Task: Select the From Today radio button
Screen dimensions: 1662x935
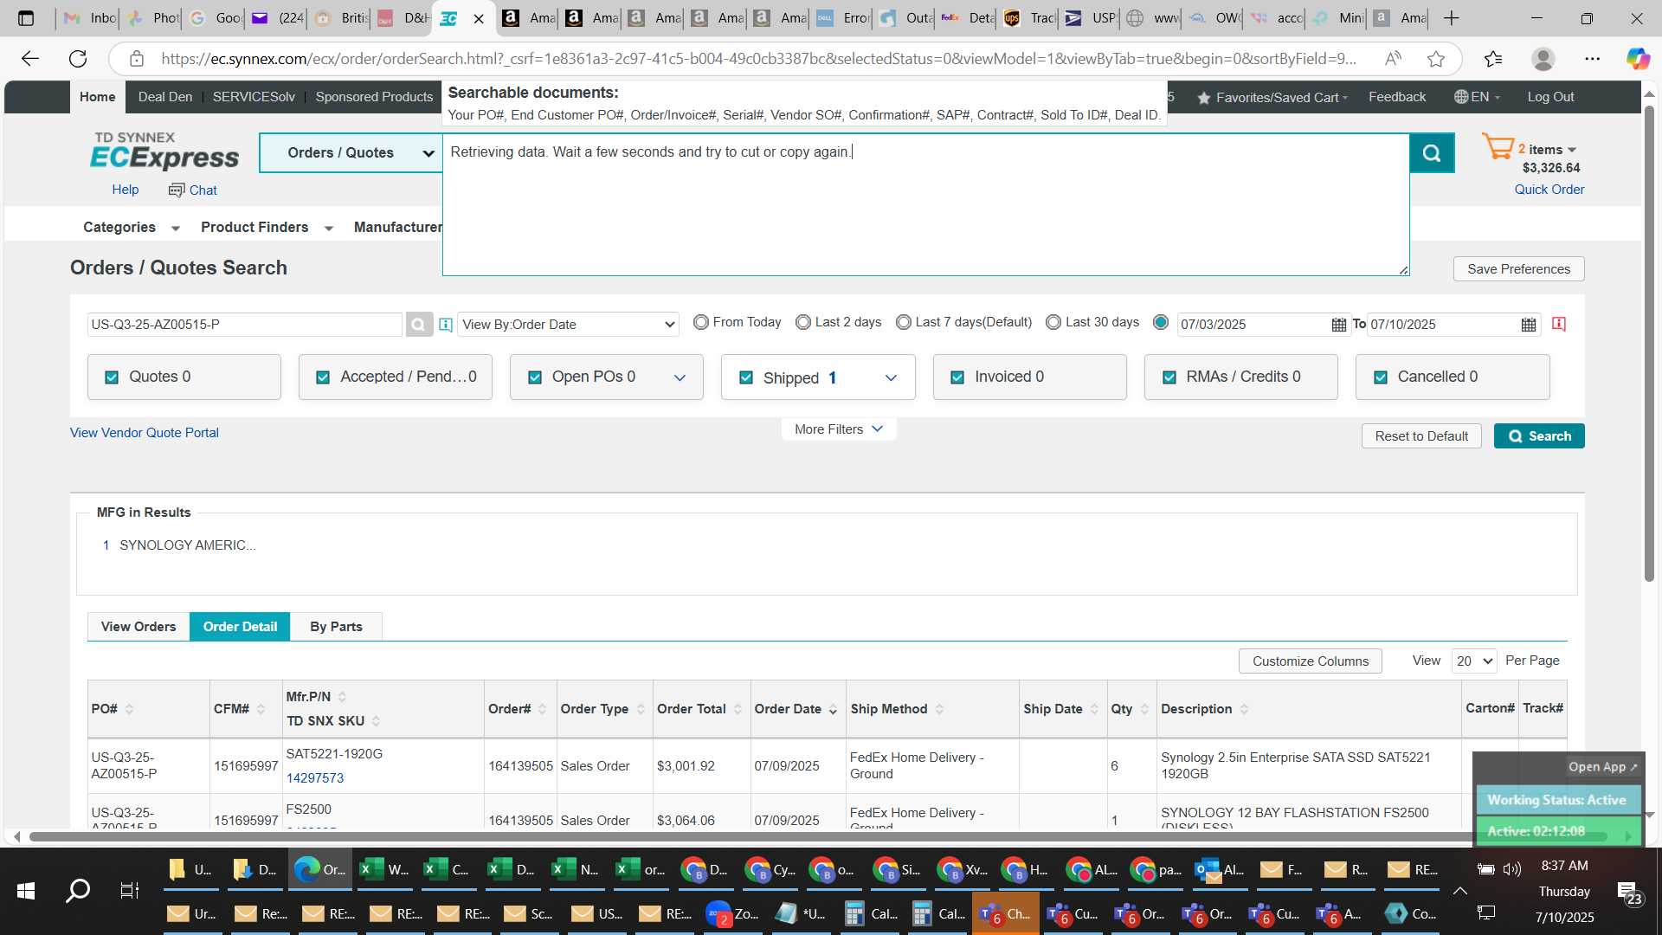Action: [x=701, y=322]
